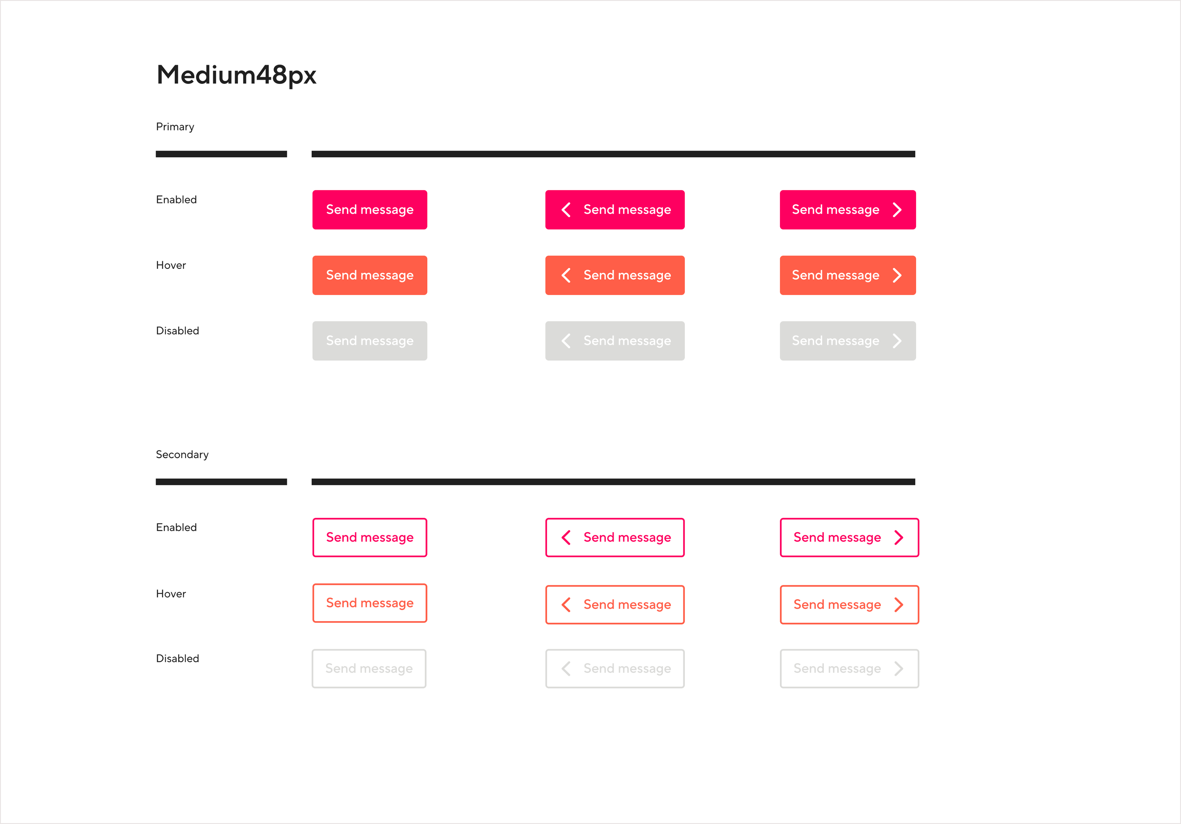This screenshot has height=824, width=1181.
Task: Click Secondary Hover Send message button without icon
Action: tap(370, 603)
